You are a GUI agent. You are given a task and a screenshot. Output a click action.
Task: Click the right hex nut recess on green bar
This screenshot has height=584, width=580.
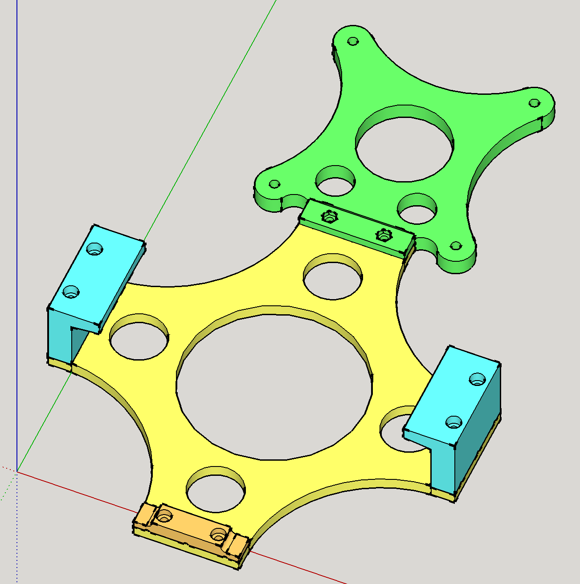(x=384, y=234)
